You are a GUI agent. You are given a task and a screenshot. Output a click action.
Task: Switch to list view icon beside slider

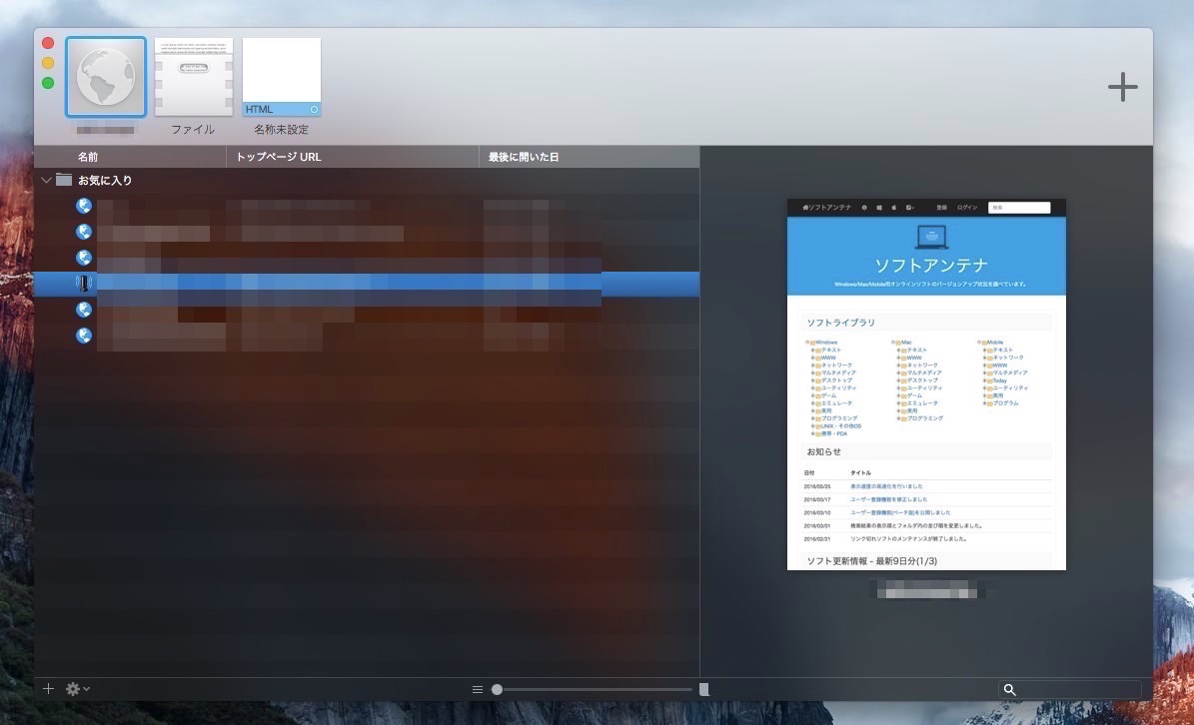(478, 689)
